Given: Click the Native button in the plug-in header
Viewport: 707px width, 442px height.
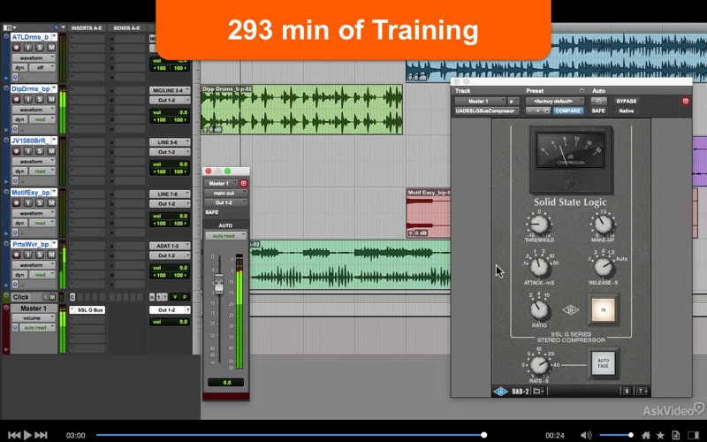Looking at the screenshot, I should [x=627, y=111].
